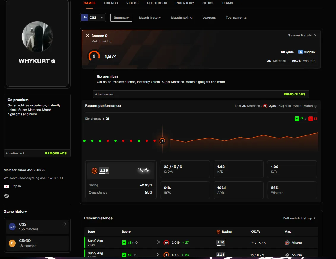336x259 pixels.
Task: Click the crossed-swords icon beside Season 9
Action: point(87,36)
